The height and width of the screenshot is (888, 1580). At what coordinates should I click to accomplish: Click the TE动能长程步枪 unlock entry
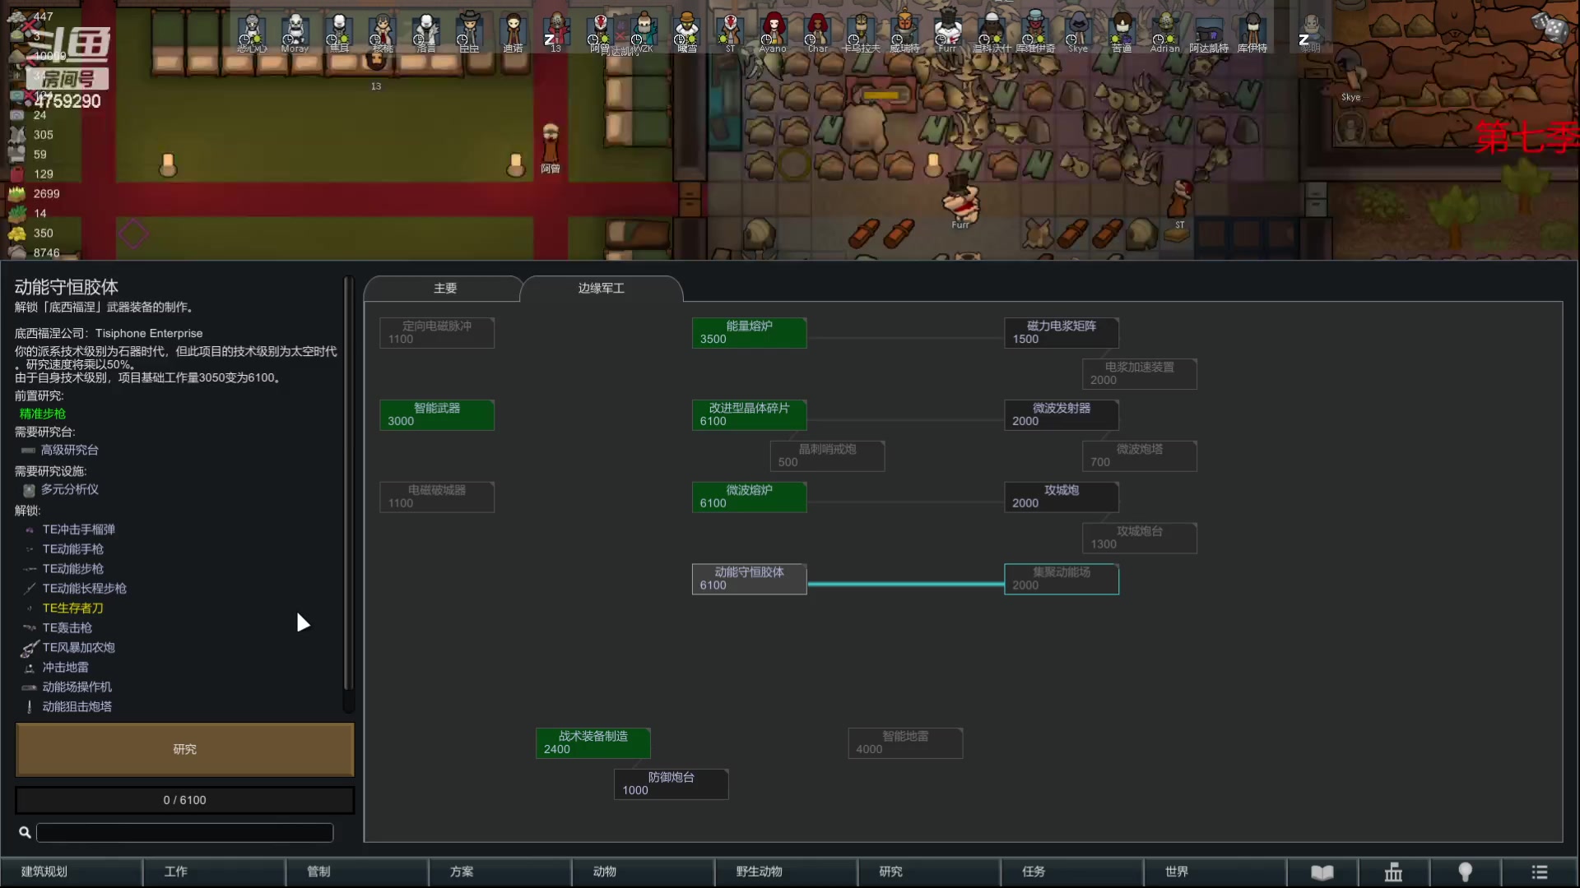point(85,589)
